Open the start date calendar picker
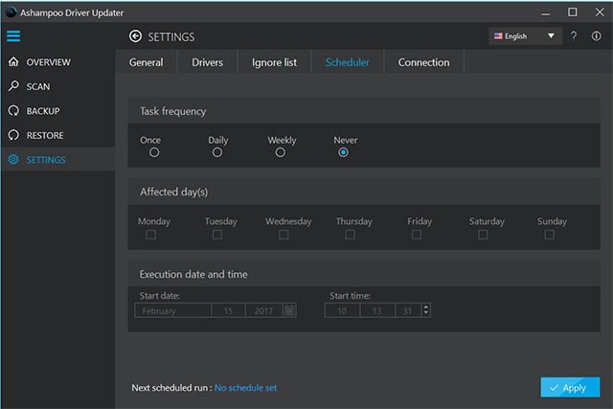Viewport: 613px width, 409px height. click(289, 310)
